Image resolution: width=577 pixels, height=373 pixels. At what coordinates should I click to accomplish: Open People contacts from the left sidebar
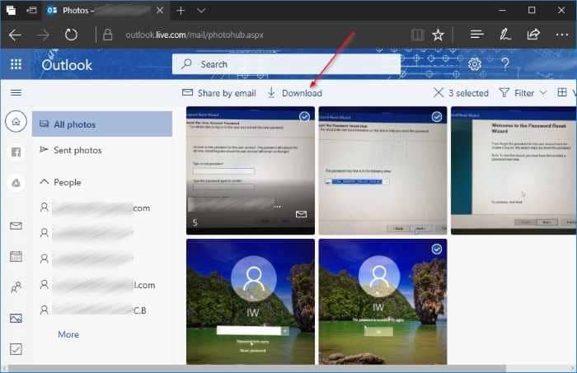click(x=16, y=287)
